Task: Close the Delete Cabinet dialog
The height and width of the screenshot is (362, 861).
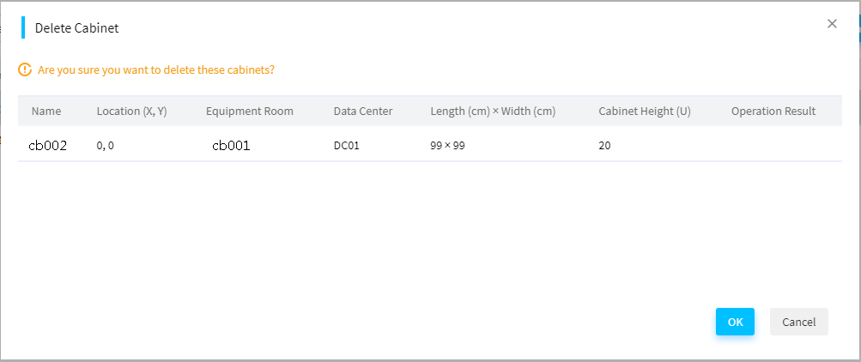Action: point(832,23)
